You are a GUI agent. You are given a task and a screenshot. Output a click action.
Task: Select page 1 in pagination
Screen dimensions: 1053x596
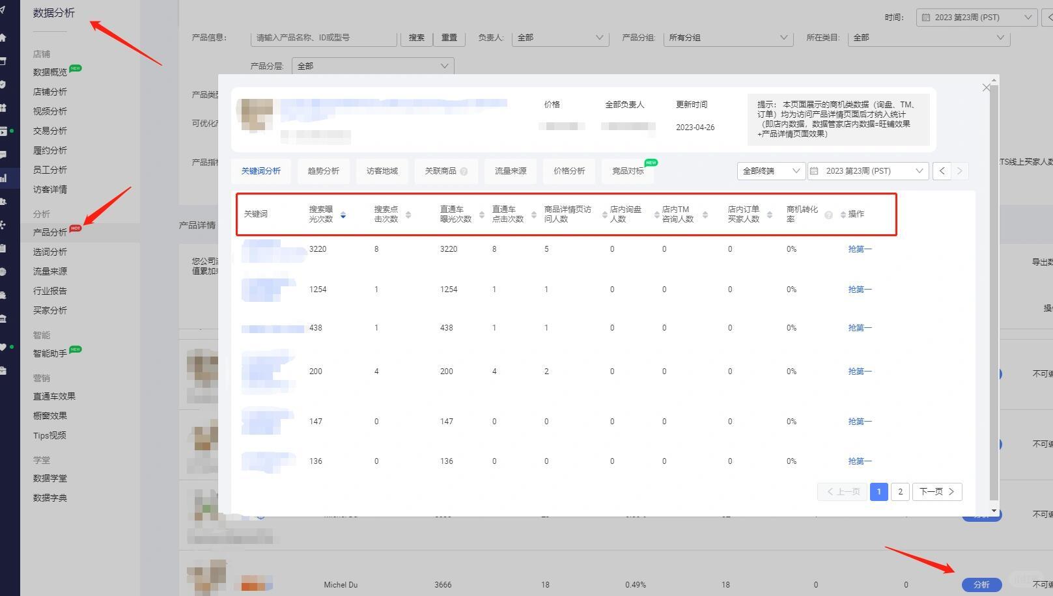click(878, 492)
